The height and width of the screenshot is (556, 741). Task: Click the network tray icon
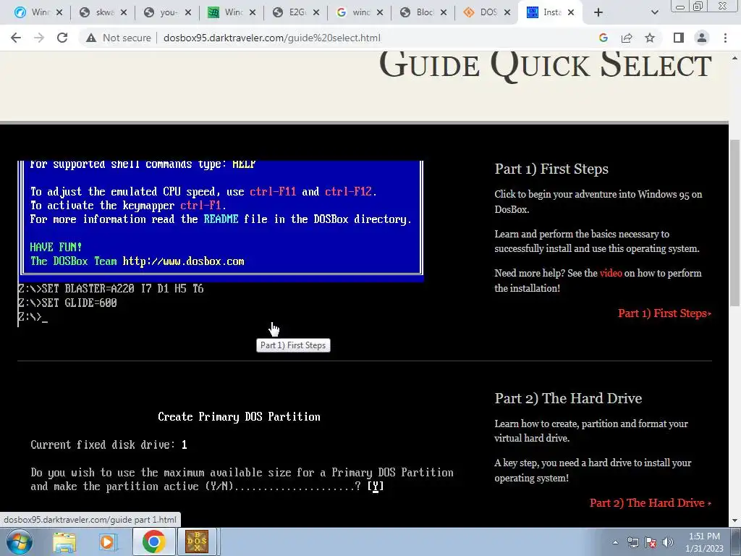pos(632,542)
